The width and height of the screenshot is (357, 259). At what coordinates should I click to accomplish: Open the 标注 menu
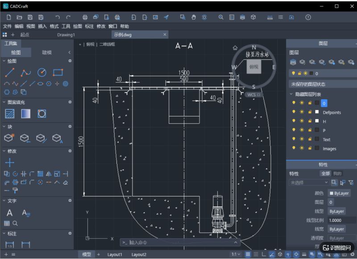point(89,26)
